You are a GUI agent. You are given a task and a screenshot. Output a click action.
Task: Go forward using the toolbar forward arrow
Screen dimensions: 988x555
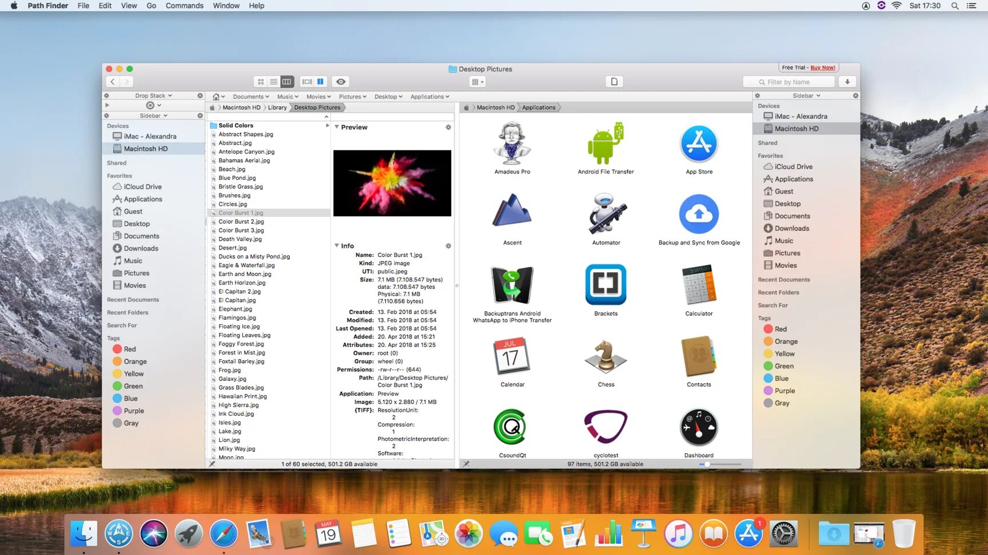(126, 82)
